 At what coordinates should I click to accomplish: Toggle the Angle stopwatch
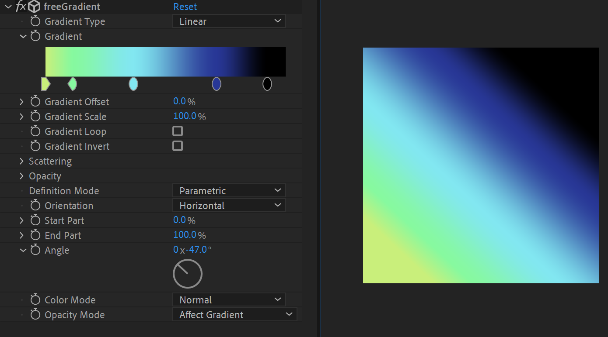pyautogui.click(x=35, y=250)
